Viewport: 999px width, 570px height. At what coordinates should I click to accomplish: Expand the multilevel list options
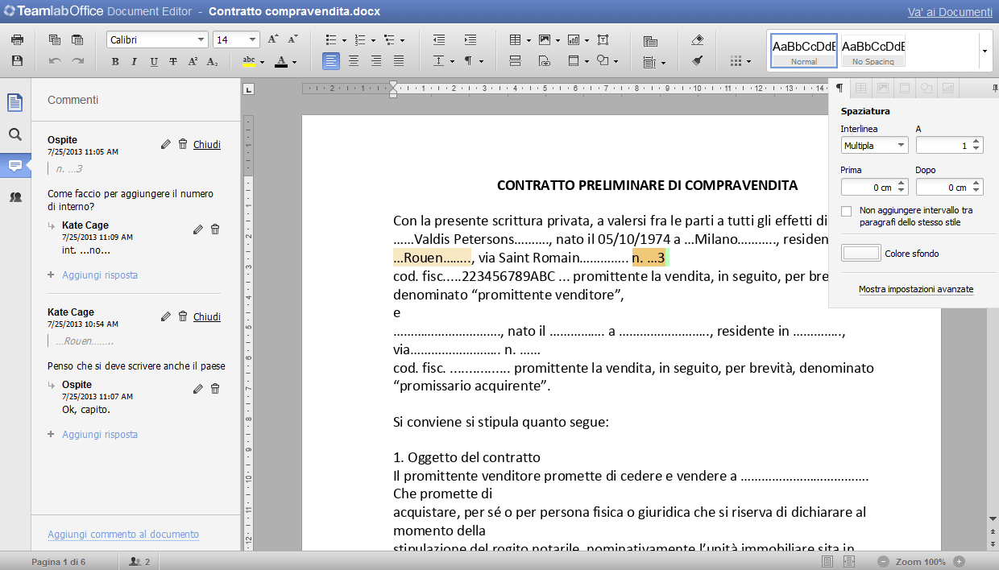point(404,39)
